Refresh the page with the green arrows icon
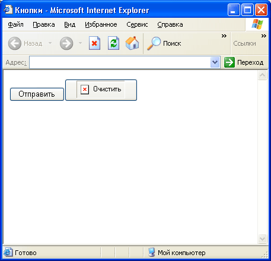The image size is (271, 261). (x=113, y=43)
